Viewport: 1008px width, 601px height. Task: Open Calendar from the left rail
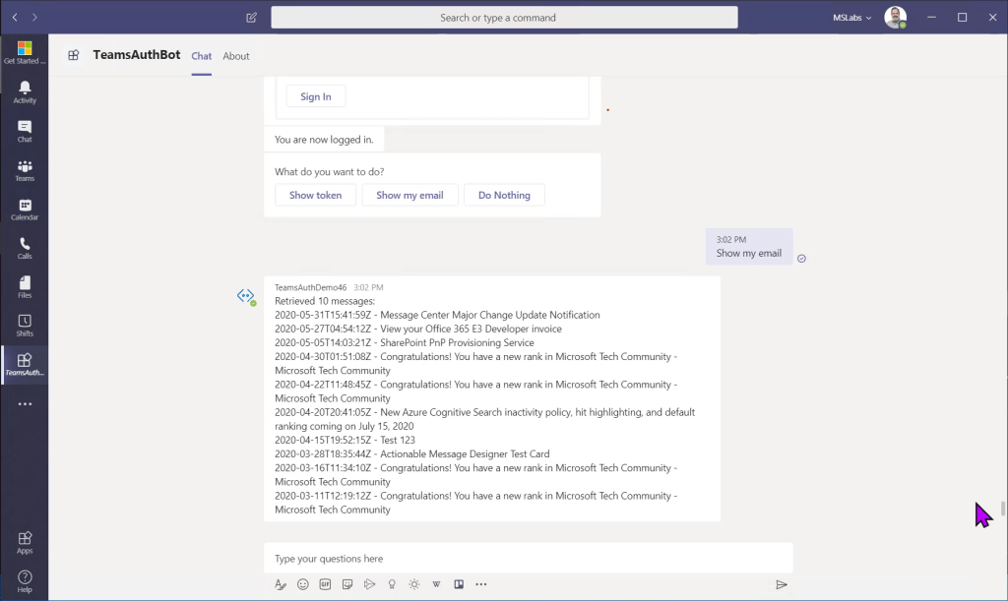(25, 209)
